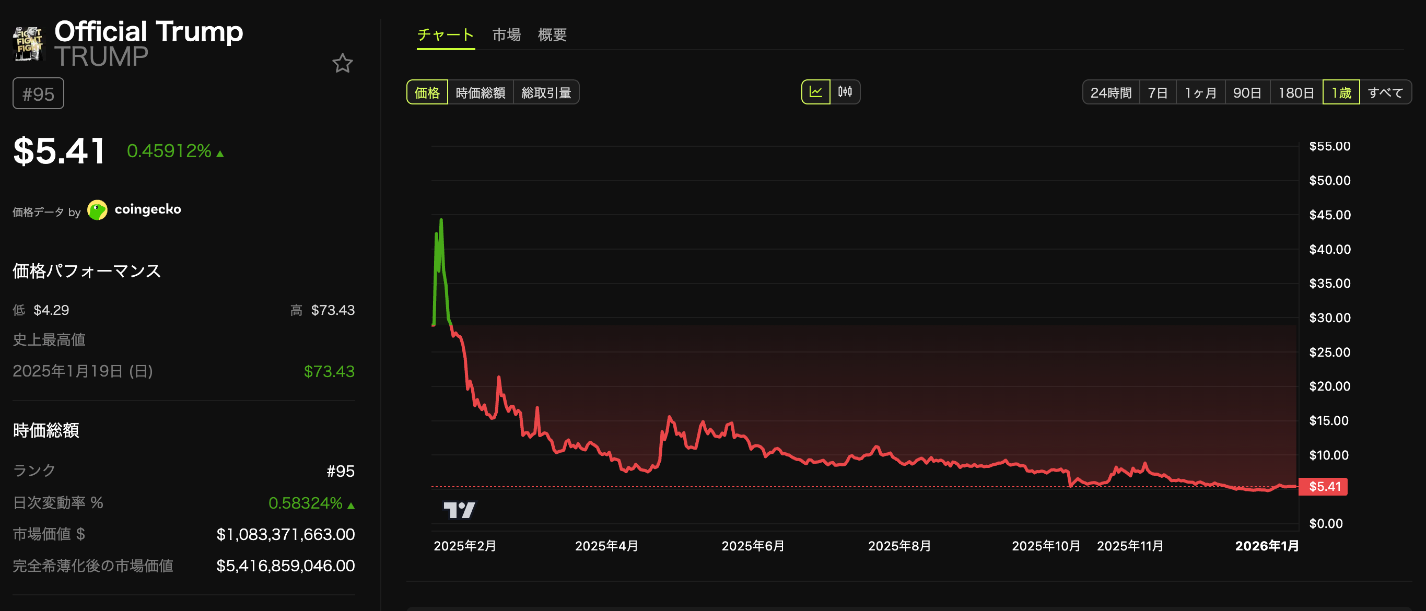Set time range to 7日
The width and height of the screenshot is (1426, 611).
(x=1158, y=92)
